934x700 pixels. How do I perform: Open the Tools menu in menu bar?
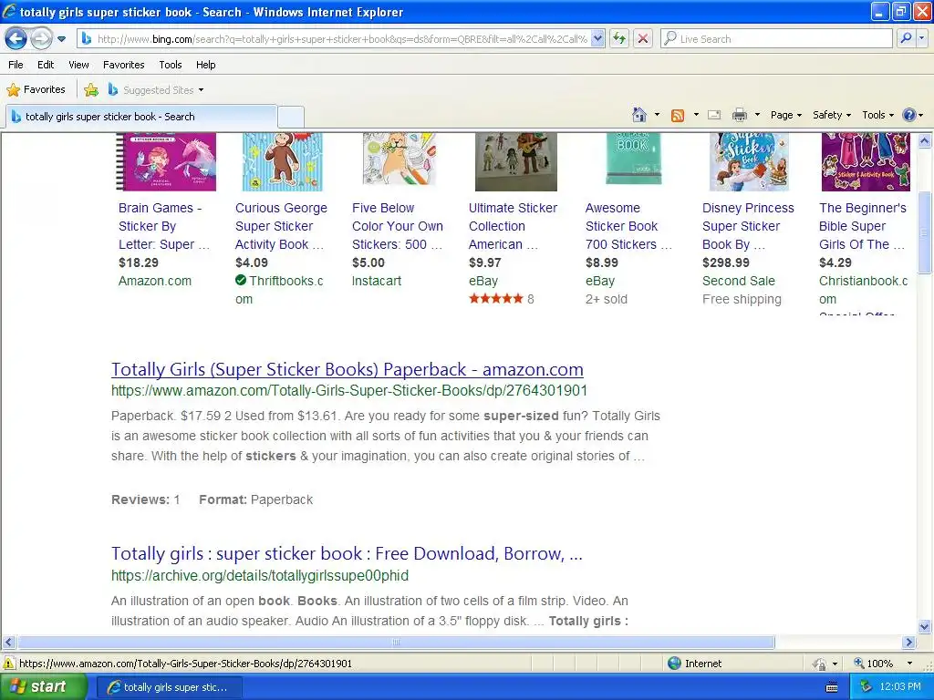(171, 65)
